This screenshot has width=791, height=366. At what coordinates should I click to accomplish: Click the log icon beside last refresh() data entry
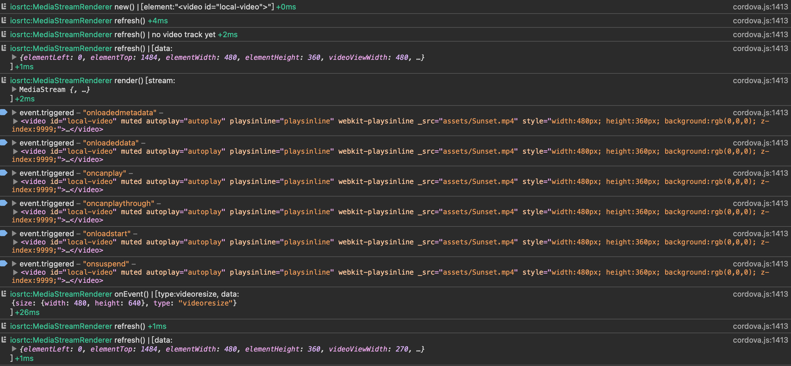tap(4, 340)
